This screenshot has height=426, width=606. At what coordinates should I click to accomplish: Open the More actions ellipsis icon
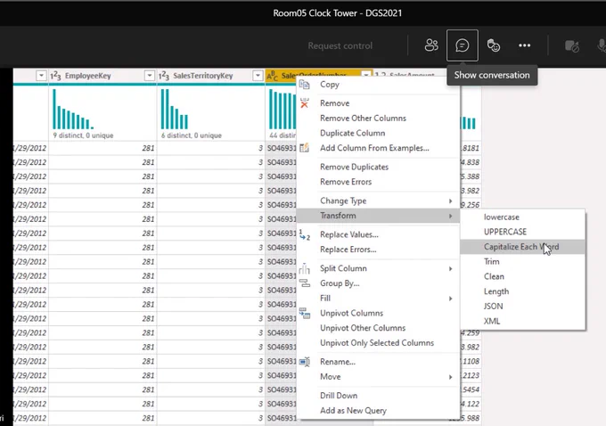524,45
